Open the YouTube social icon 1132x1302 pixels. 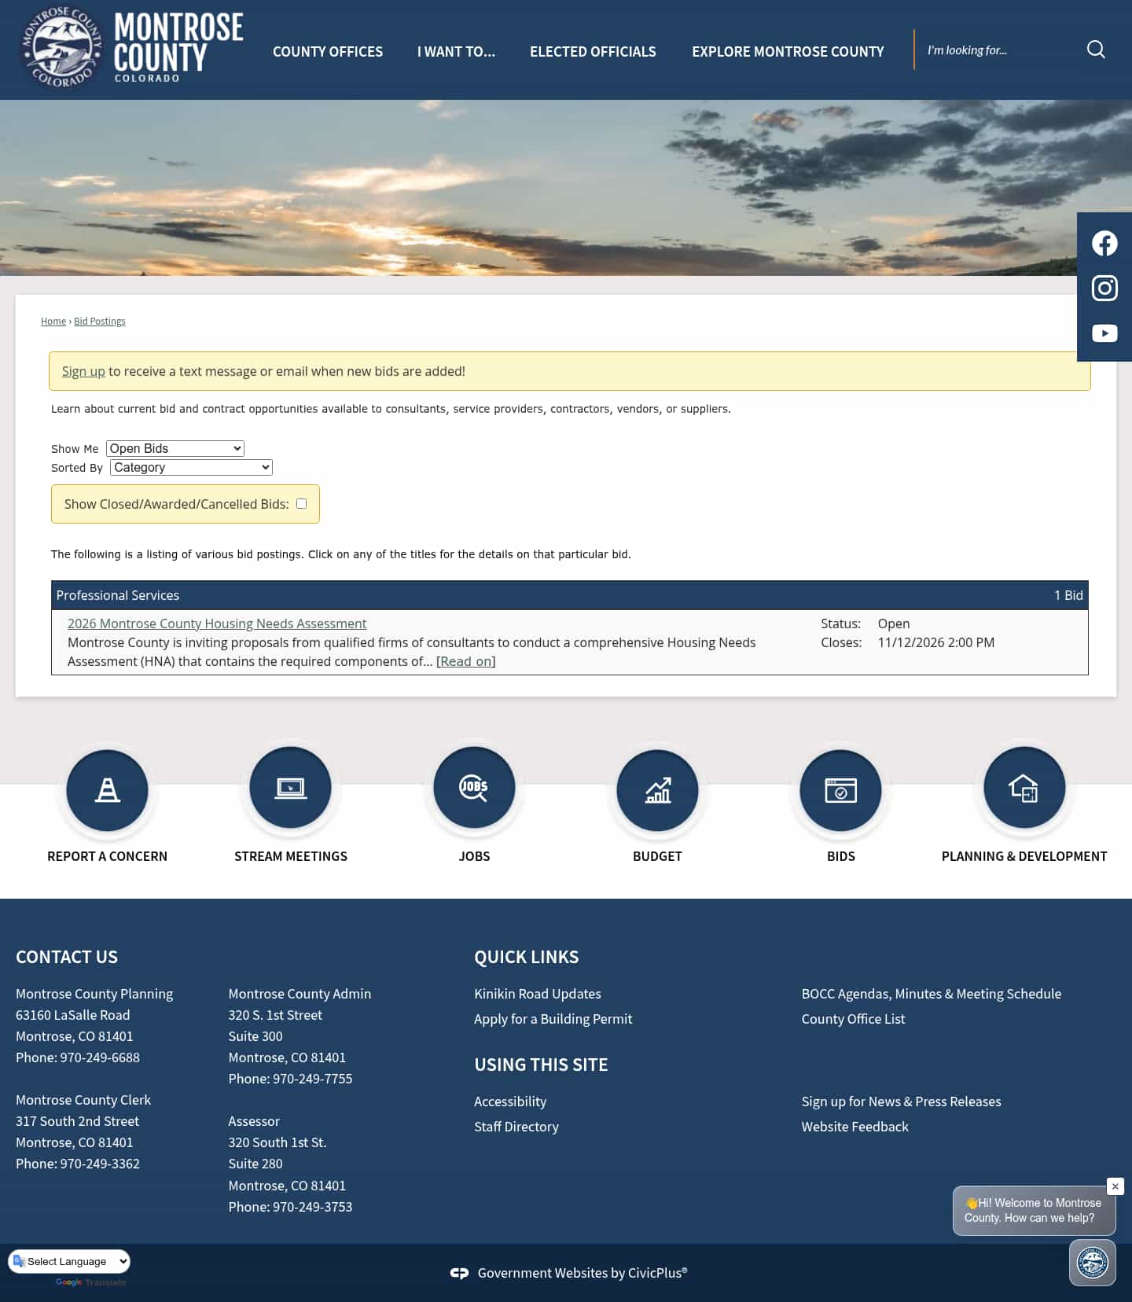tap(1104, 333)
